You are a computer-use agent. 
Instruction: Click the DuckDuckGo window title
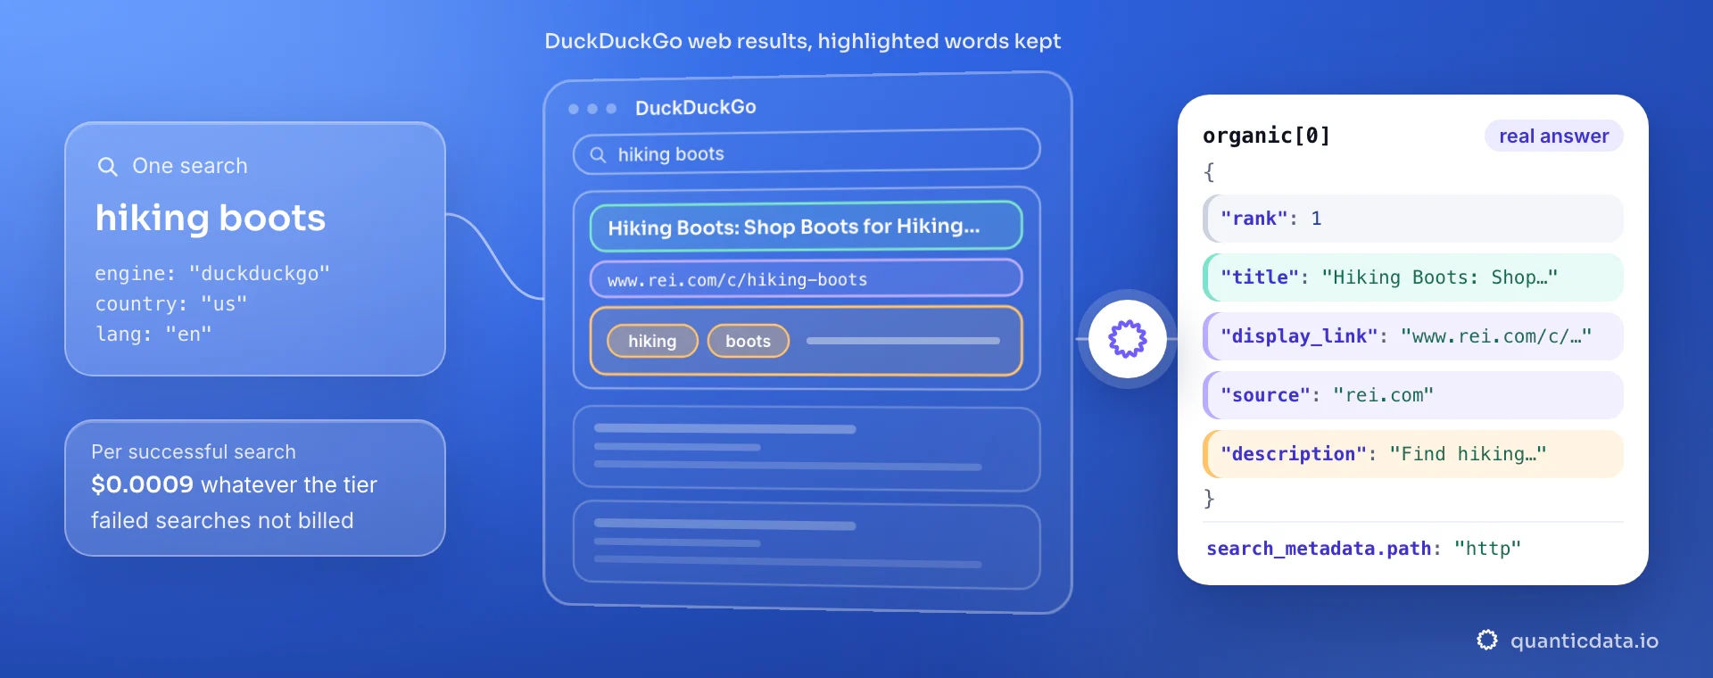tap(695, 108)
